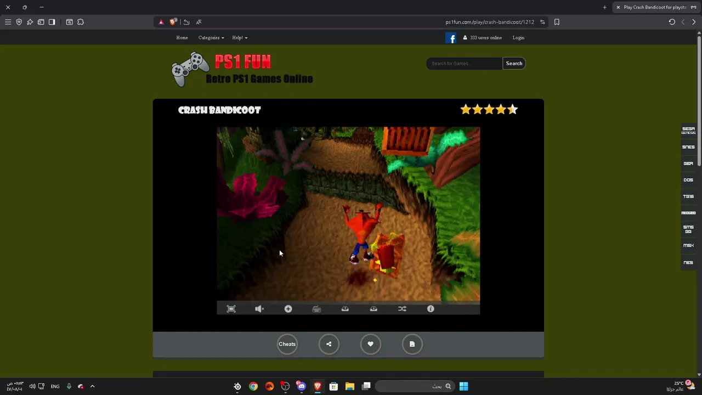
Task: Toggle the browser sidebar panel icon
Action: [x=52, y=22]
